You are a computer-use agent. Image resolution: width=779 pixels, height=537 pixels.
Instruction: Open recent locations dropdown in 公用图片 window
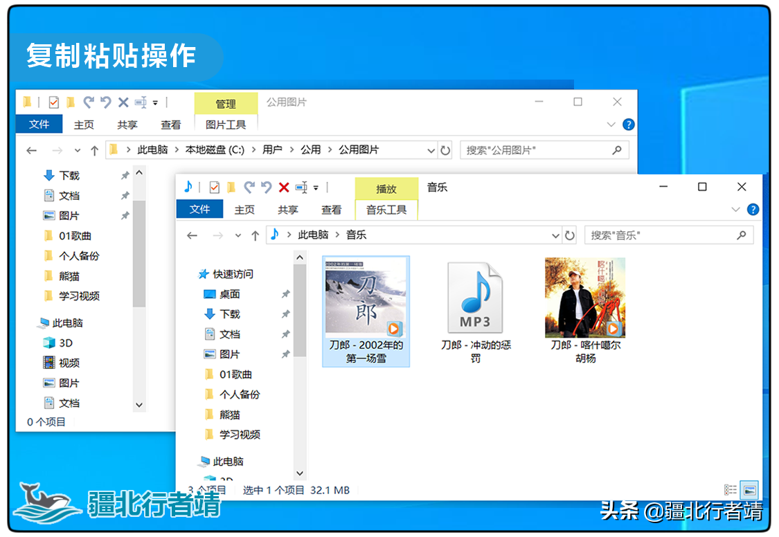coord(78,150)
